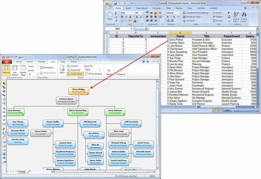Screen dimensions: 261x179
Task: Collapse the Larry Datnow box branch
Action: pyautogui.click(x=124, y=114)
